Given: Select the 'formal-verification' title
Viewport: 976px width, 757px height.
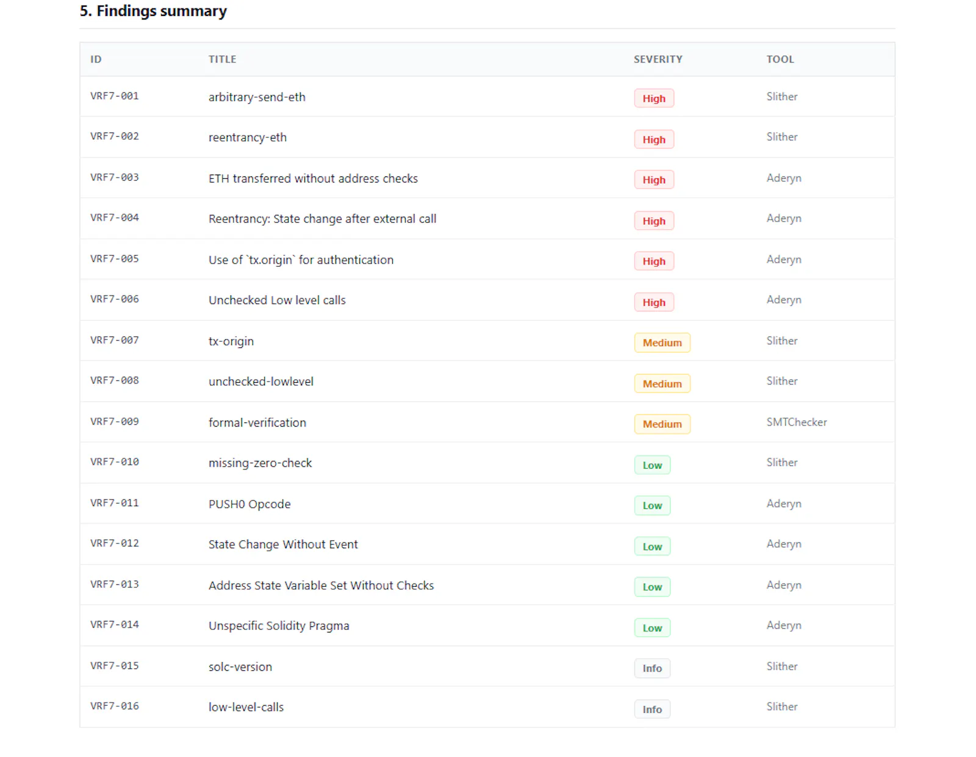Looking at the screenshot, I should click(x=257, y=422).
